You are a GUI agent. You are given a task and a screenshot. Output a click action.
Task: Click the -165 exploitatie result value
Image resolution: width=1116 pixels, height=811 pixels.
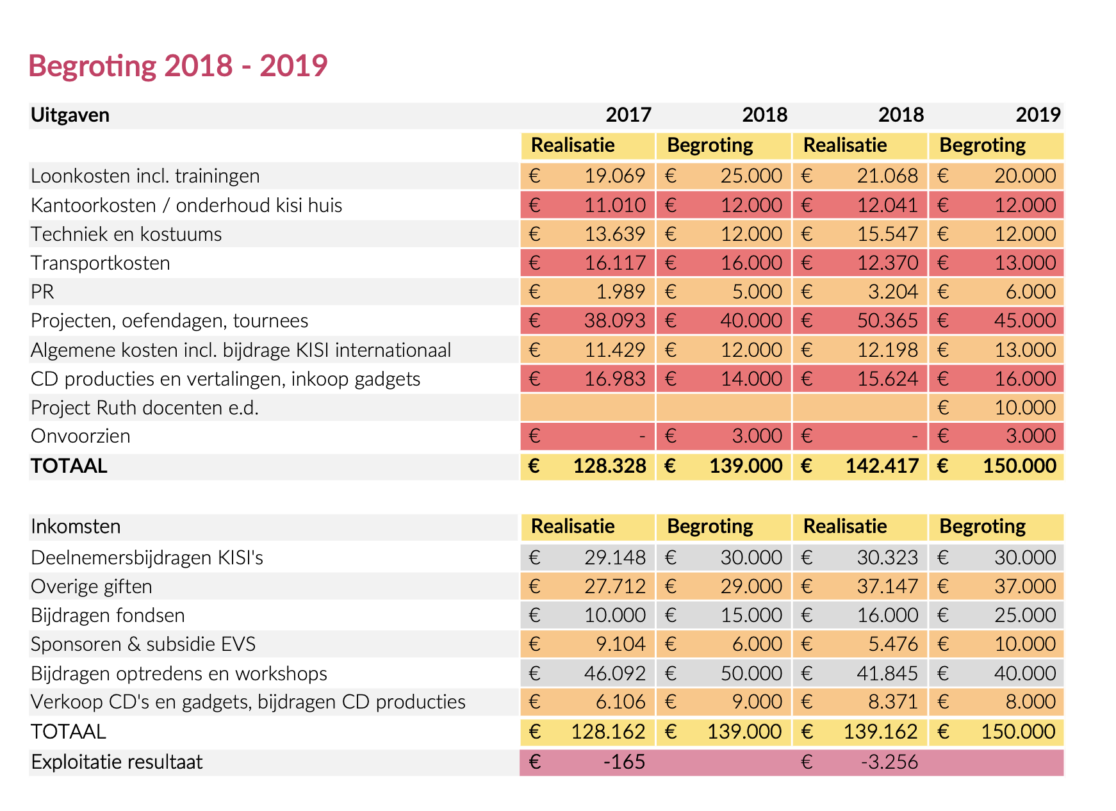[624, 762]
